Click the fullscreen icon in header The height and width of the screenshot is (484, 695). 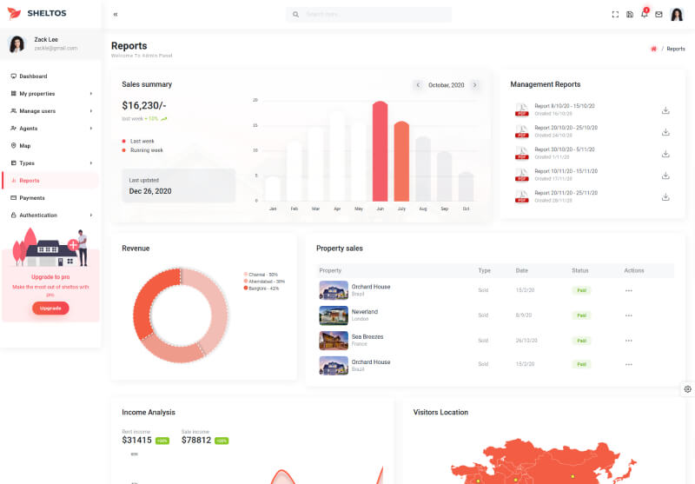click(615, 14)
